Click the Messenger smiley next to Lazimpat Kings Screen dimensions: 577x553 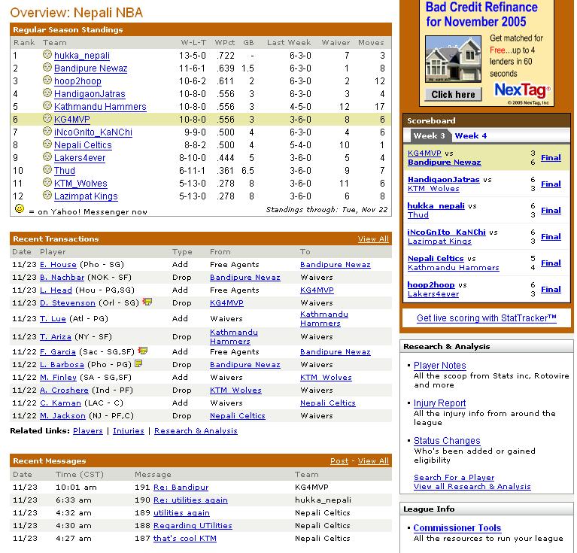click(x=47, y=196)
